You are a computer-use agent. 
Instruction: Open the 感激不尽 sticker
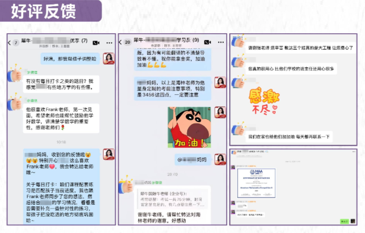[264, 101]
